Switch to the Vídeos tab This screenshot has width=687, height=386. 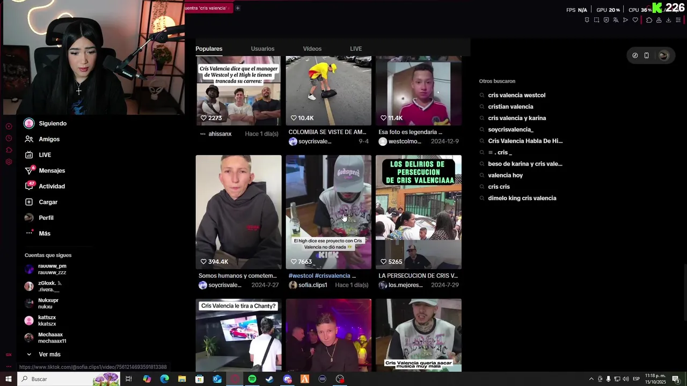pyautogui.click(x=312, y=49)
